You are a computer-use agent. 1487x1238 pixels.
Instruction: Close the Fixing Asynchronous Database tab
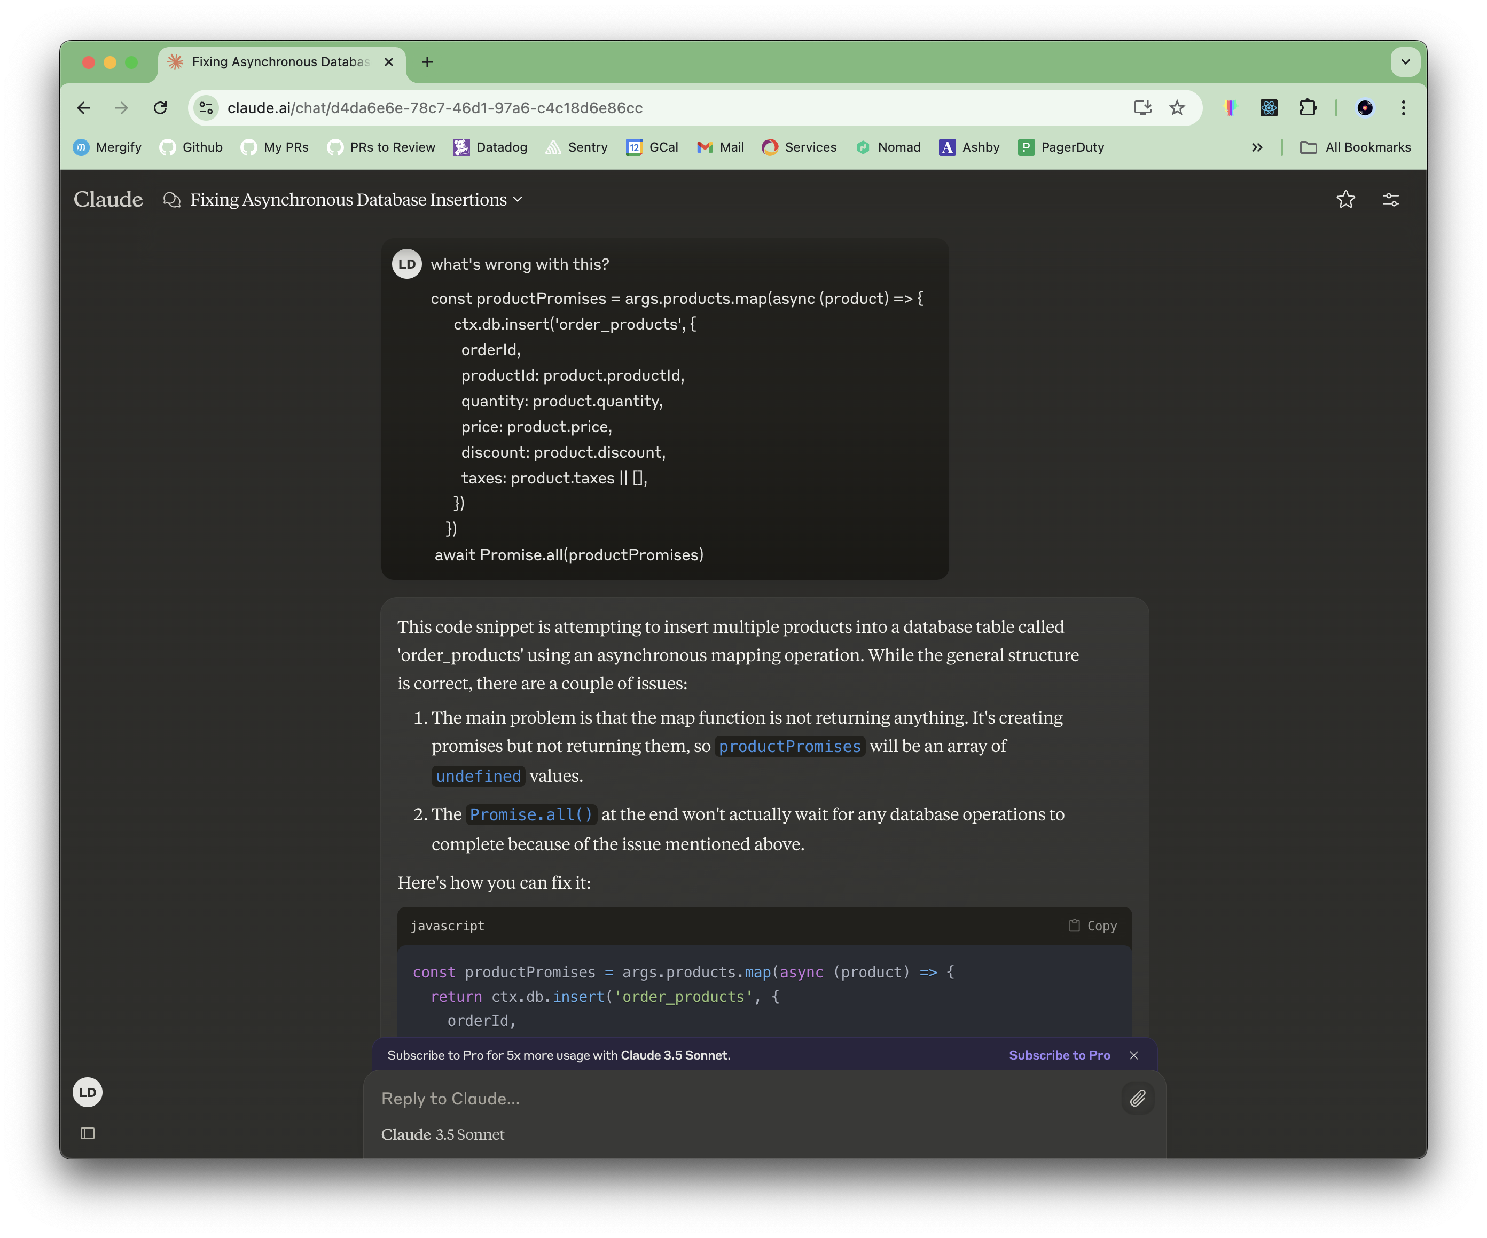click(389, 62)
